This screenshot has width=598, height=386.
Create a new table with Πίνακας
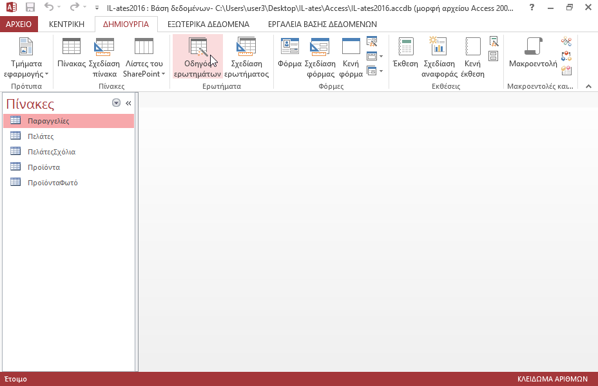click(x=72, y=53)
